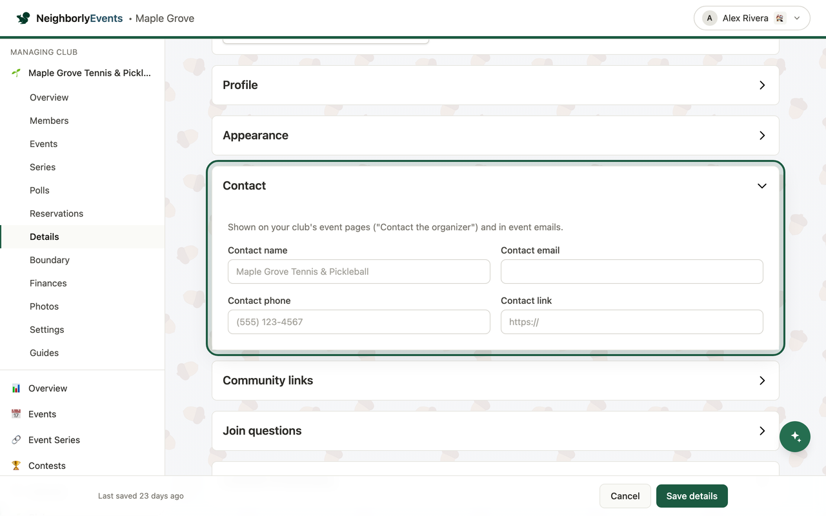Click the sparkle assistant floating button
826x516 pixels.
pyautogui.click(x=795, y=437)
